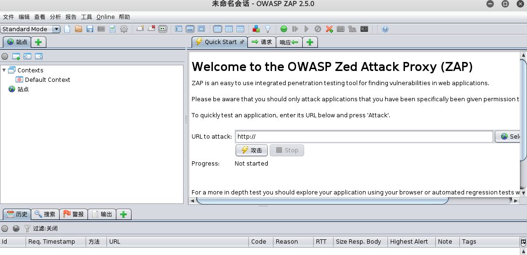Viewport: 527px width, 255px height.
Task: Open Session Properties sheet icon
Action: pos(113,29)
